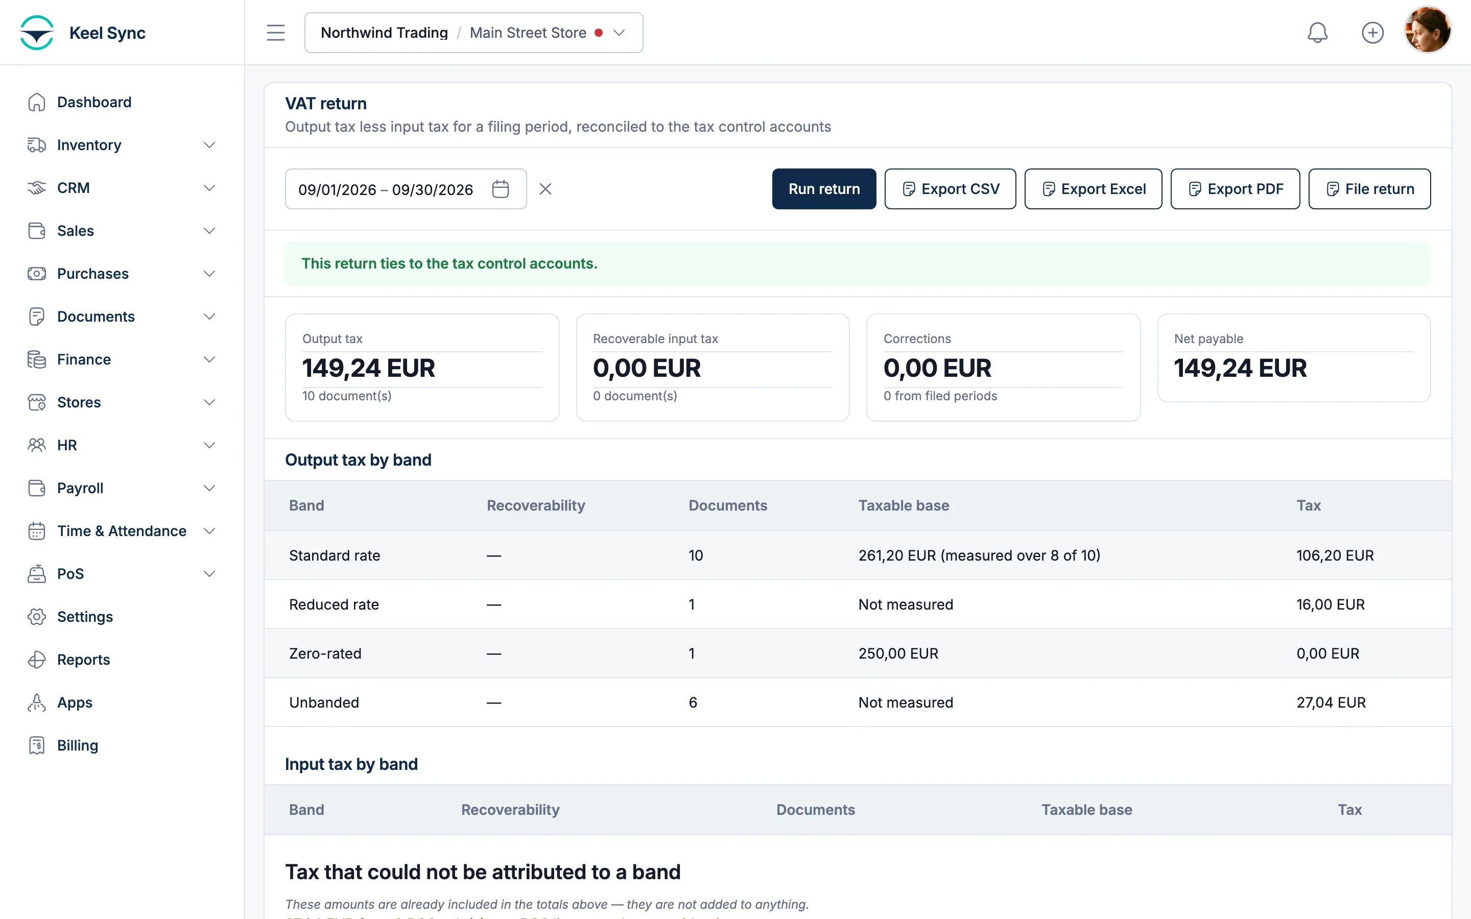Viewport: 1471px width, 919px height.
Task: Click the HR people icon
Action: [36, 445]
